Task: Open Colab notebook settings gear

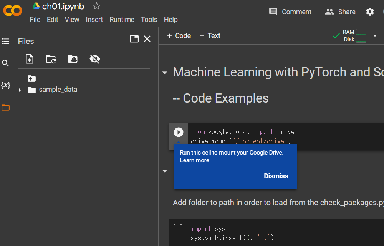Action: (x=370, y=12)
